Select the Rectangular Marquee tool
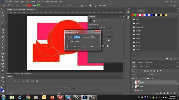179x100 pixels. pos(3,16)
